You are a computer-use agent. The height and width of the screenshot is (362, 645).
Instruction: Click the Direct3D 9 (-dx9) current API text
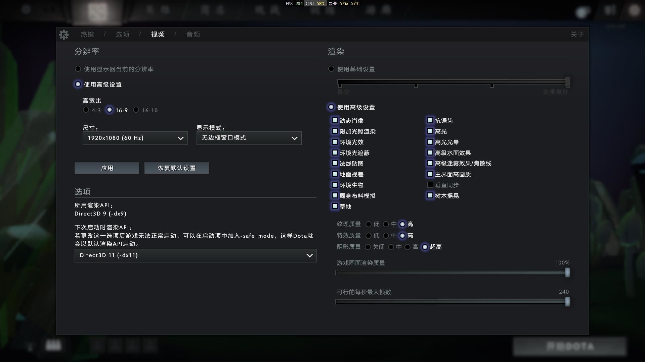[100, 214]
